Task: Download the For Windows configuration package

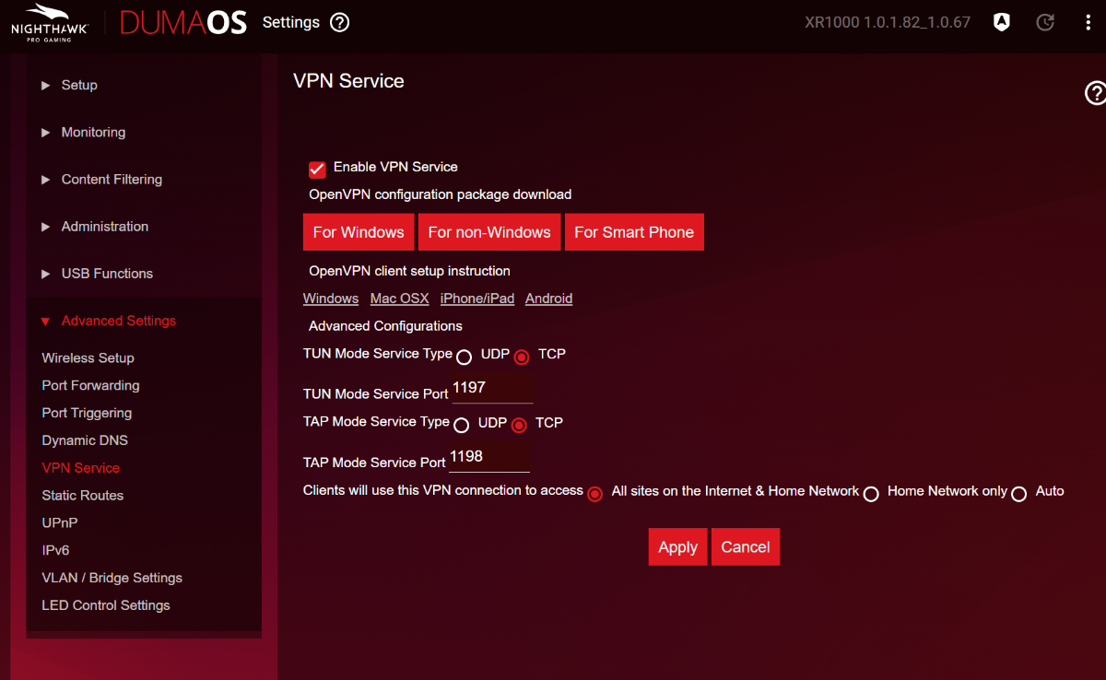Action: [359, 232]
